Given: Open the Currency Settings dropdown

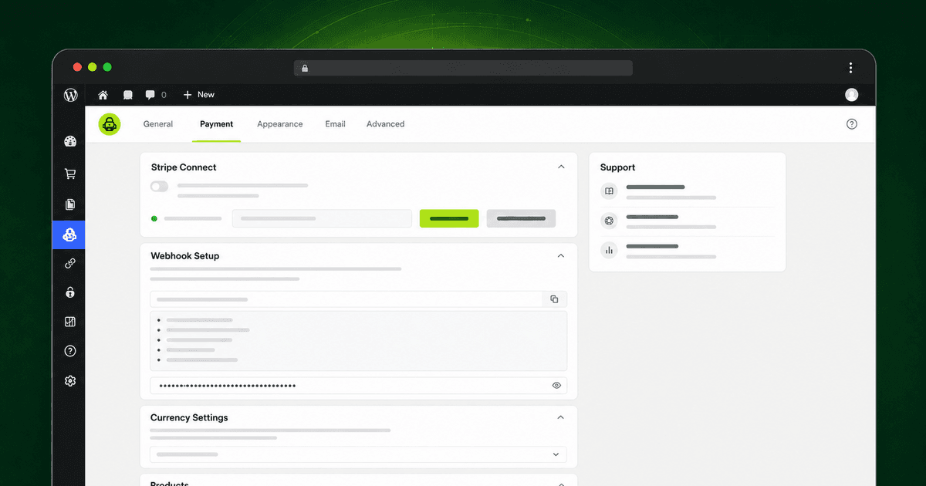Looking at the screenshot, I should coord(358,454).
